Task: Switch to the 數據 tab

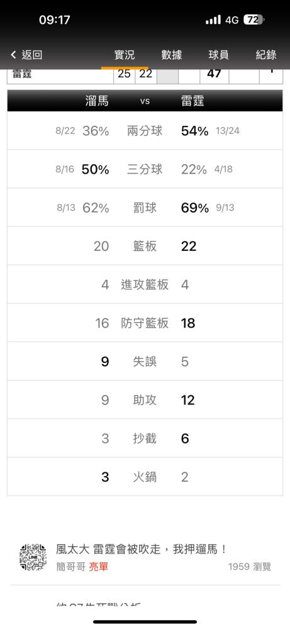Action: click(172, 55)
